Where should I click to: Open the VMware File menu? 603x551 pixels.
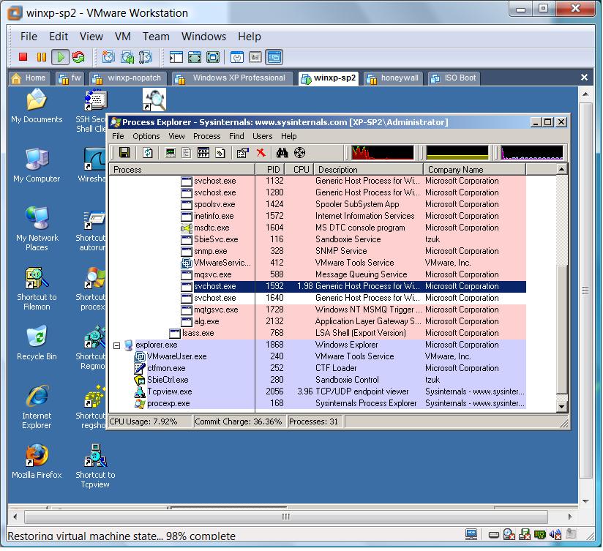tap(29, 37)
